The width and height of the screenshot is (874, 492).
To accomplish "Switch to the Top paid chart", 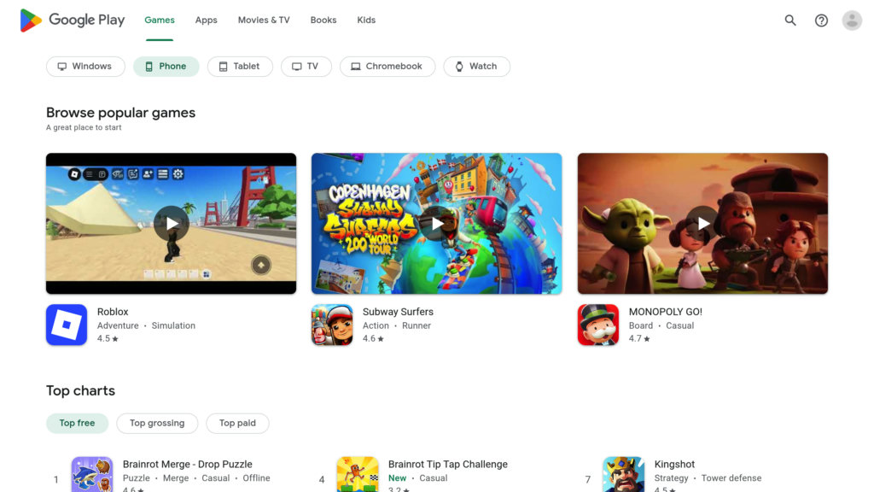I will tap(237, 423).
